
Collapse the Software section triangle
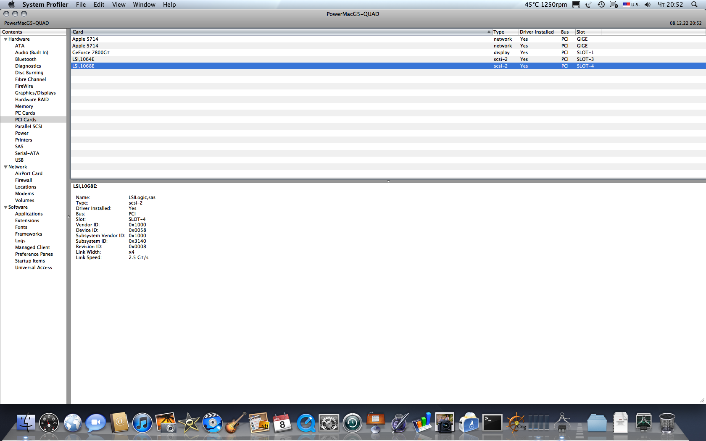pyautogui.click(x=5, y=207)
